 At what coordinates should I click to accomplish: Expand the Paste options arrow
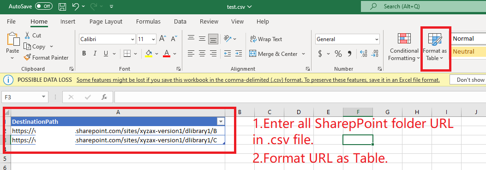click(12, 58)
